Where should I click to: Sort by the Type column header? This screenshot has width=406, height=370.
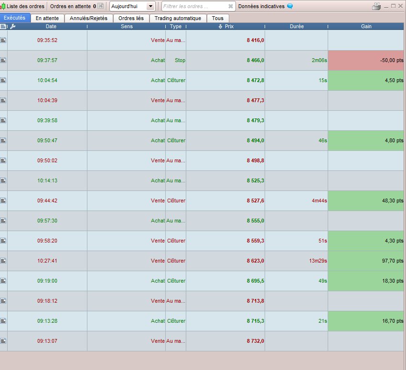coord(176,26)
